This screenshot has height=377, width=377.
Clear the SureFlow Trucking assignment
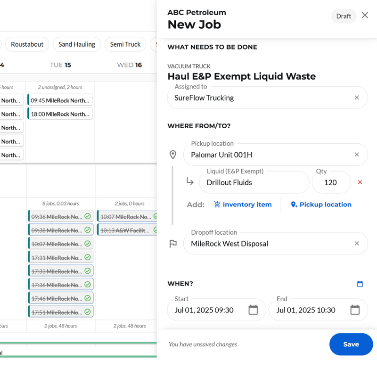(357, 98)
